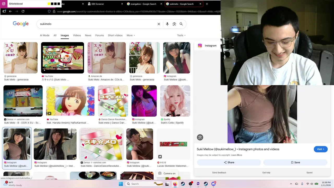Open Discord from the taskbar

coord(213,184)
